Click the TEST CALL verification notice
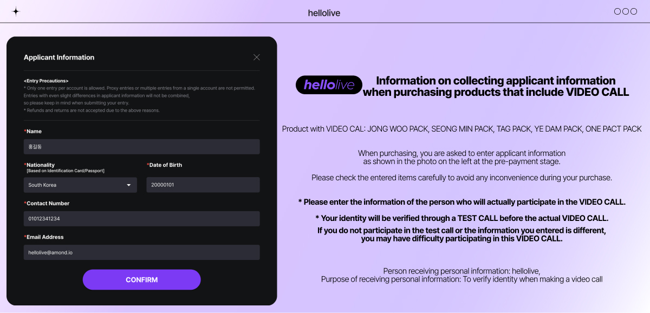Viewport: 650px width, 313px height. point(462,218)
